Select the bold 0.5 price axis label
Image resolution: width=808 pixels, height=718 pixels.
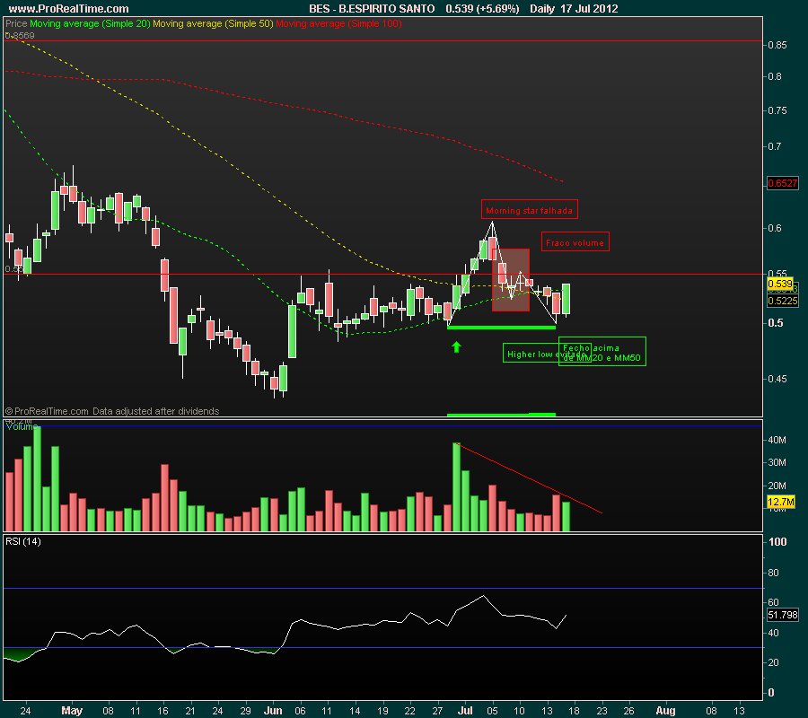pos(776,323)
